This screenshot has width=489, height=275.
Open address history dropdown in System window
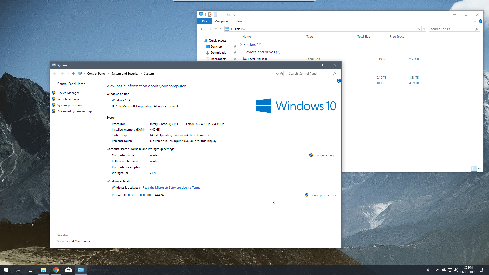pyautogui.click(x=277, y=74)
